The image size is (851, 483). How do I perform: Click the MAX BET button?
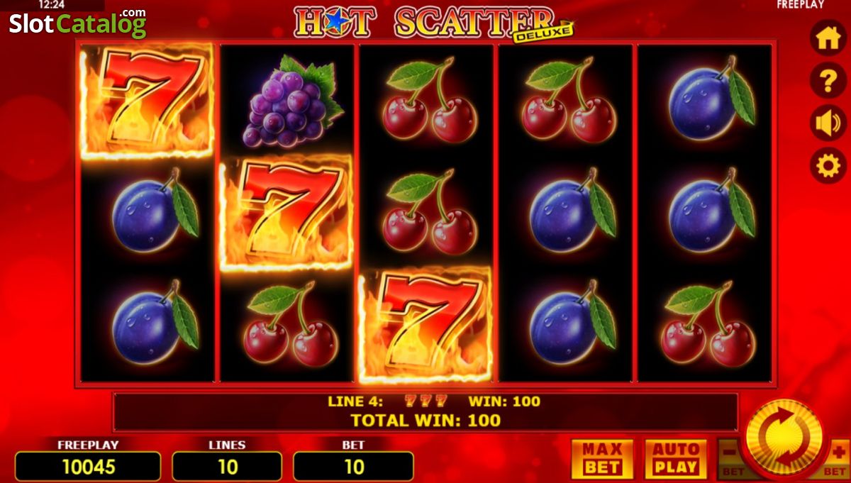pos(602,458)
